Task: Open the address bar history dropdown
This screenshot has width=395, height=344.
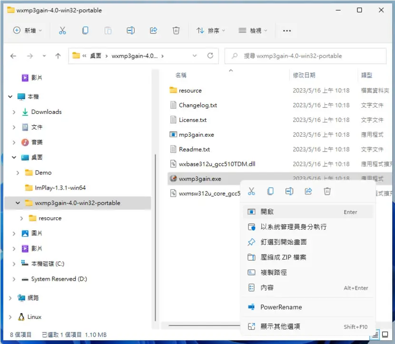Action: [195, 56]
